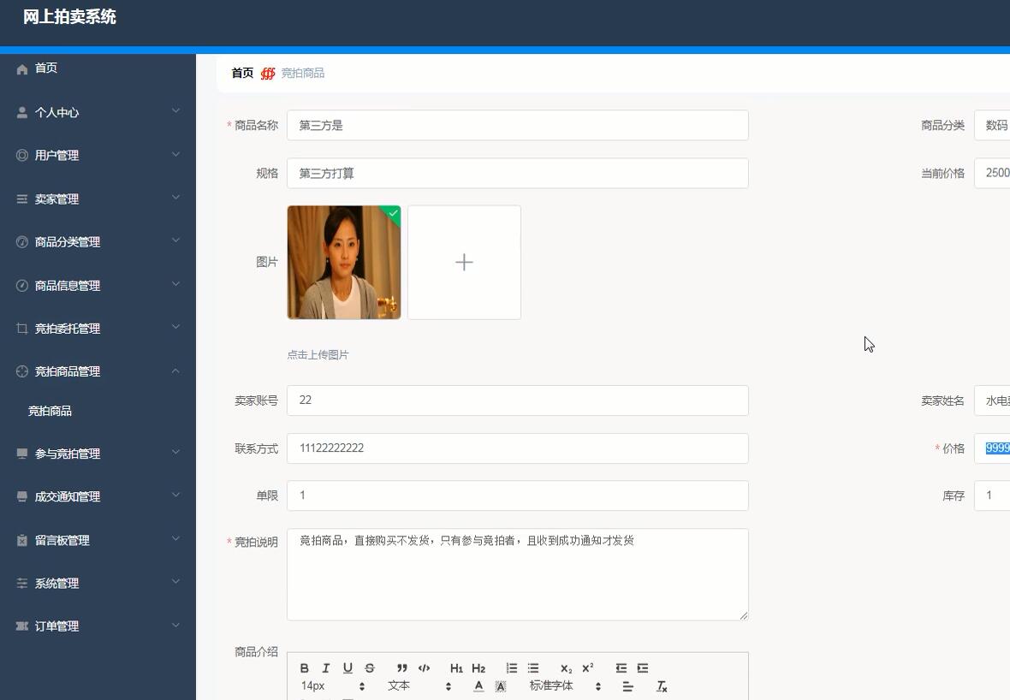Click the 竞拍商品 breadcrumb text

(x=303, y=73)
